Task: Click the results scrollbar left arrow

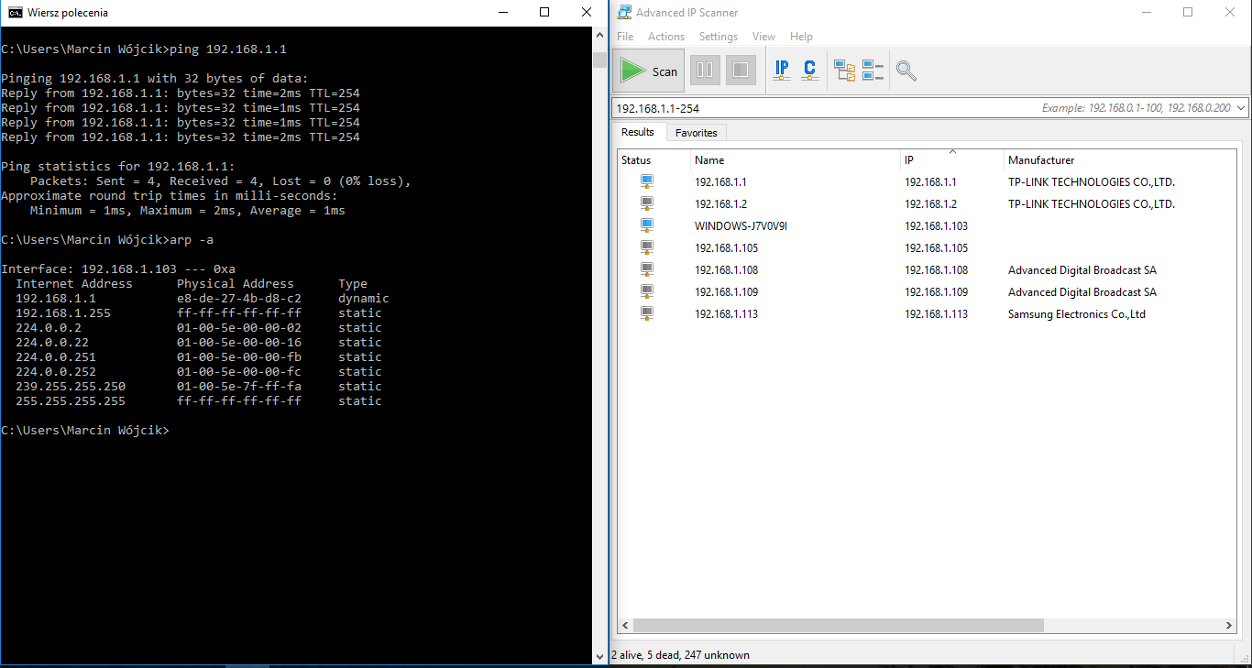Action: point(625,626)
